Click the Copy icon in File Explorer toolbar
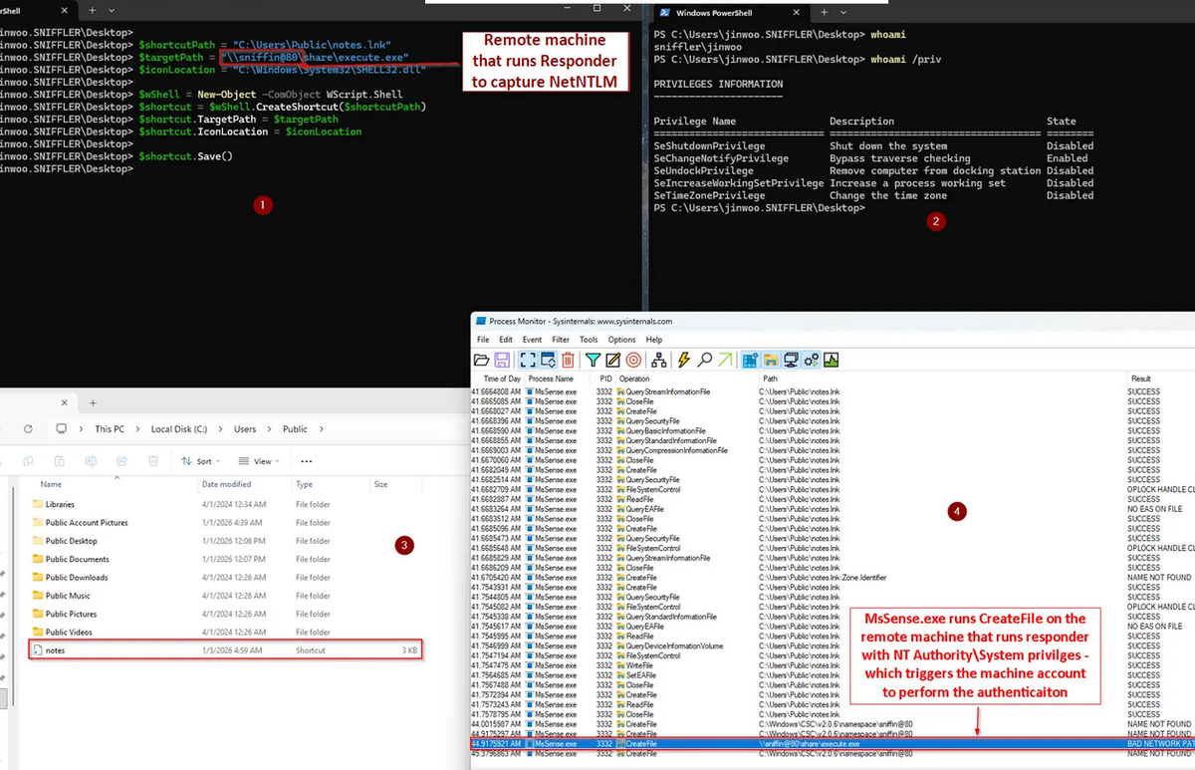 point(28,461)
